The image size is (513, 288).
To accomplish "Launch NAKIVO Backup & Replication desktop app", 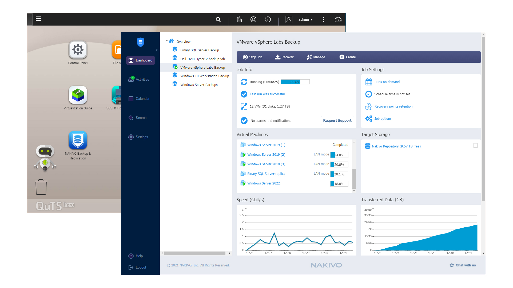I will 78,145.
